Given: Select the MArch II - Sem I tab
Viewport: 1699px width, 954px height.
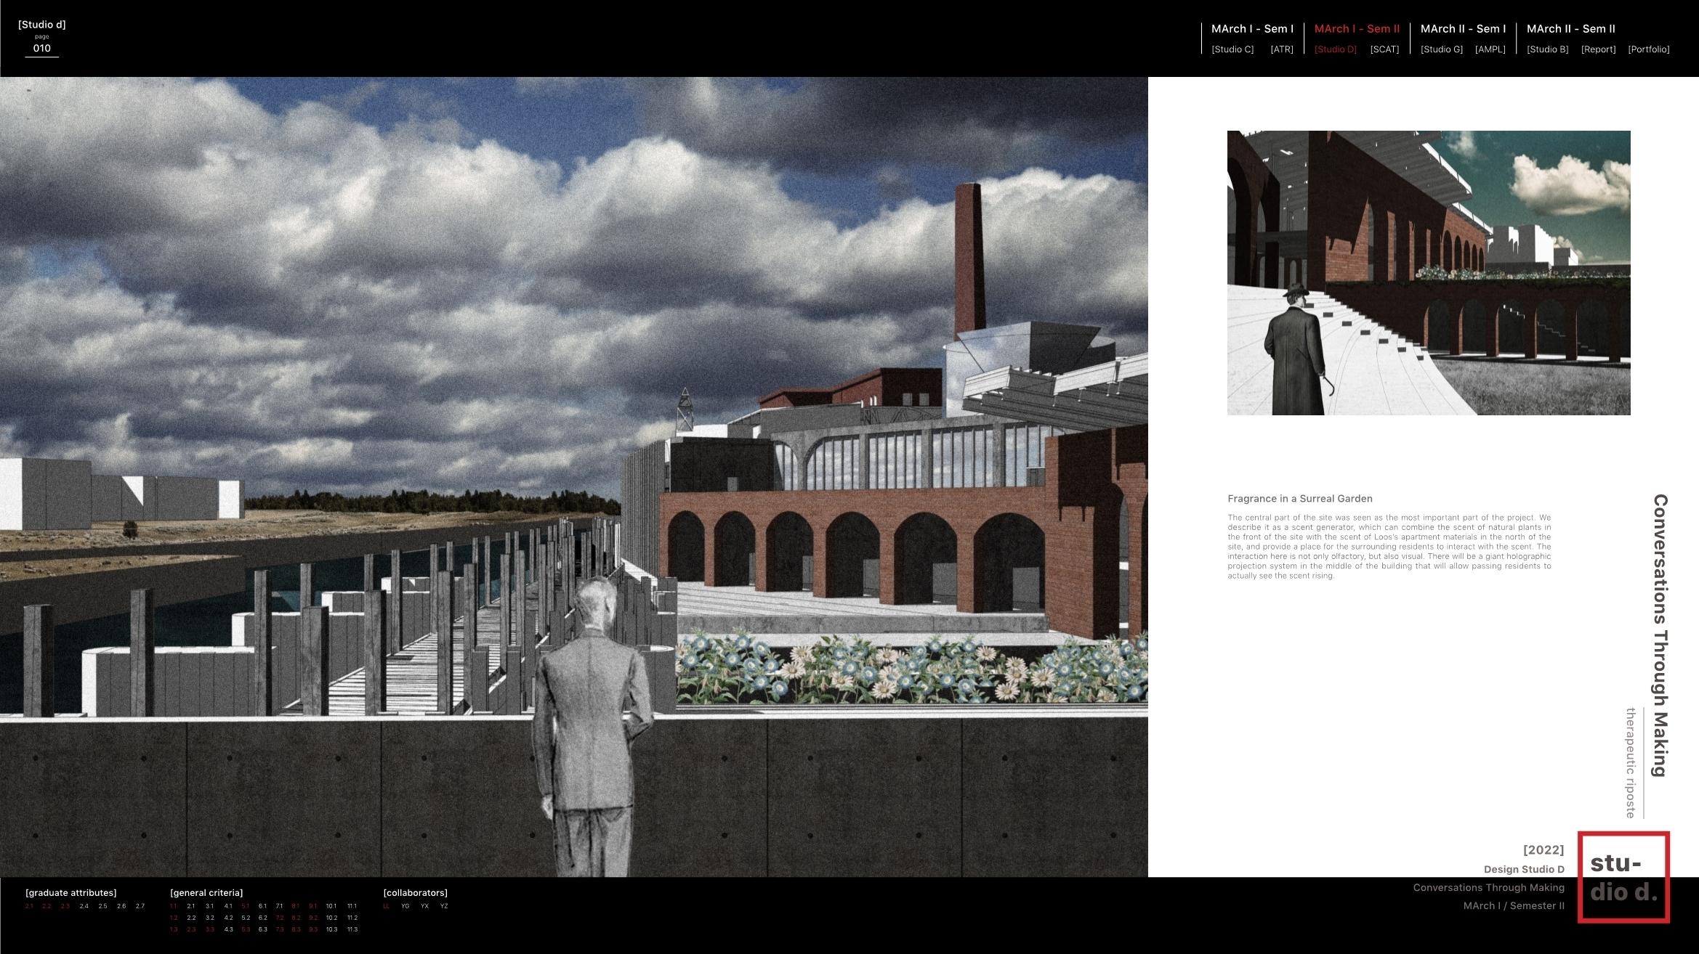Looking at the screenshot, I should (x=1463, y=29).
